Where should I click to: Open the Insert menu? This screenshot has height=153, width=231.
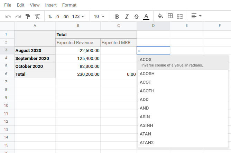pyautogui.click(x=51, y=5)
